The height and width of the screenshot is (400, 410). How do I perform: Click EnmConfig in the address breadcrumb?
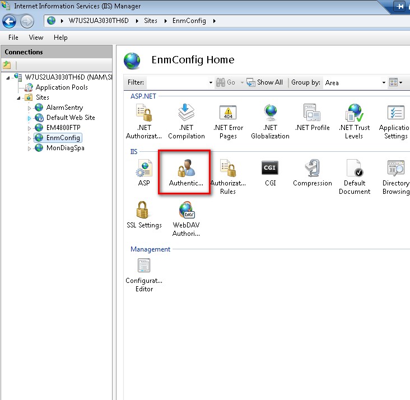189,21
